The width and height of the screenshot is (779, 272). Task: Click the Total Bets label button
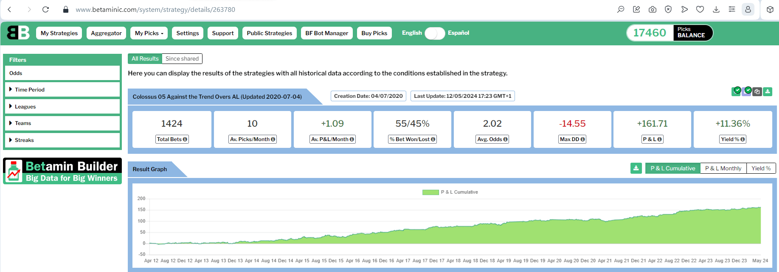(x=172, y=139)
